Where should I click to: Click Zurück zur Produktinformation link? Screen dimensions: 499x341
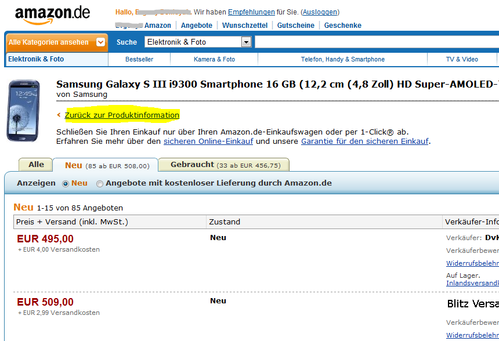122,115
